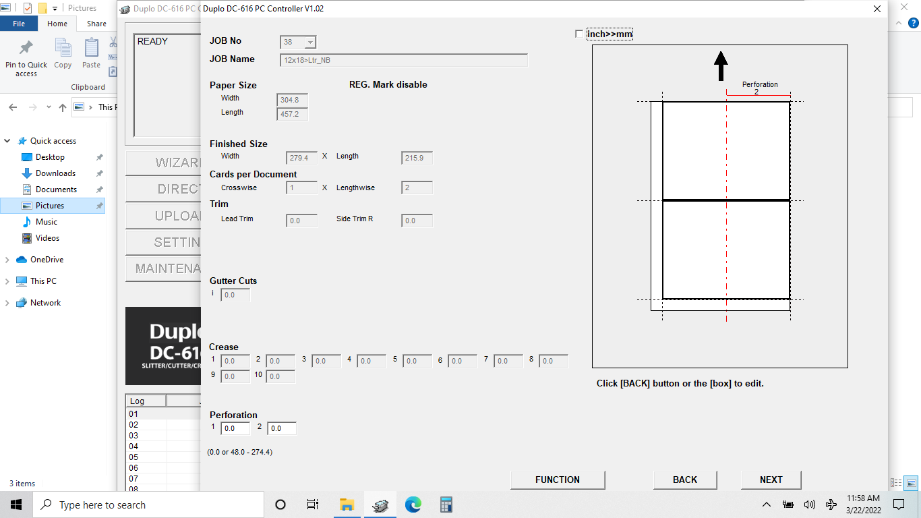Image resolution: width=921 pixels, height=518 pixels.
Task: Open the notification center icon
Action: click(x=898, y=505)
